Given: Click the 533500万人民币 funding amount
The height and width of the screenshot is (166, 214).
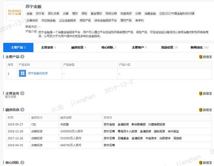Looking at the screenshot, I should click(x=71, y=138).
